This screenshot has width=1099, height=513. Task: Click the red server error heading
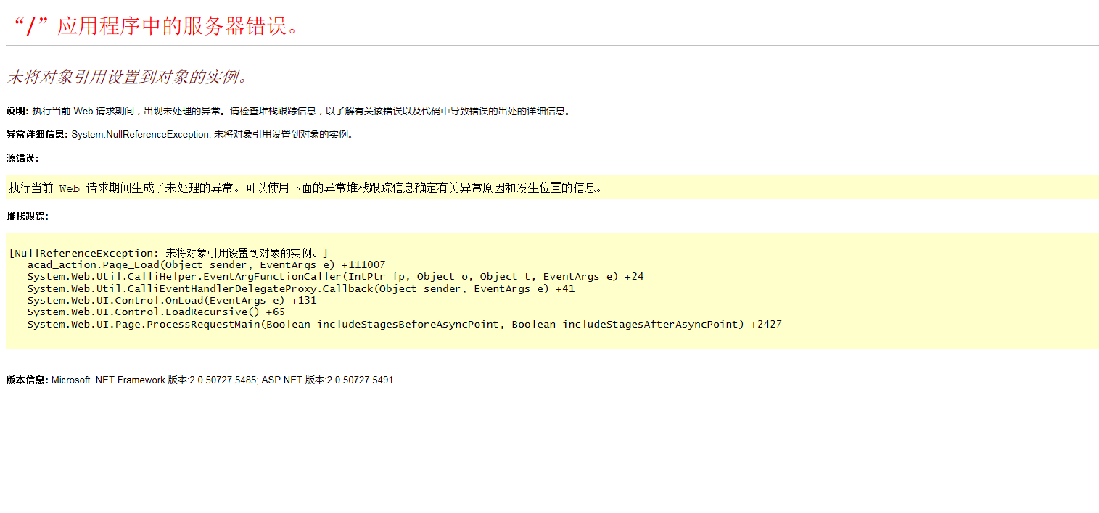(155, 26)
